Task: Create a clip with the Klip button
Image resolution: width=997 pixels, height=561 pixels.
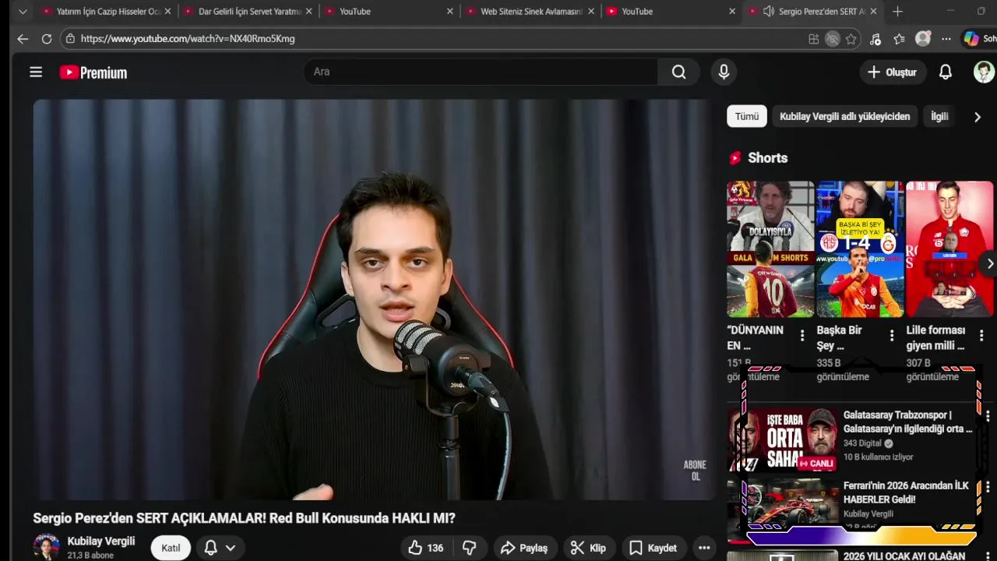Action: coord(588,548)
